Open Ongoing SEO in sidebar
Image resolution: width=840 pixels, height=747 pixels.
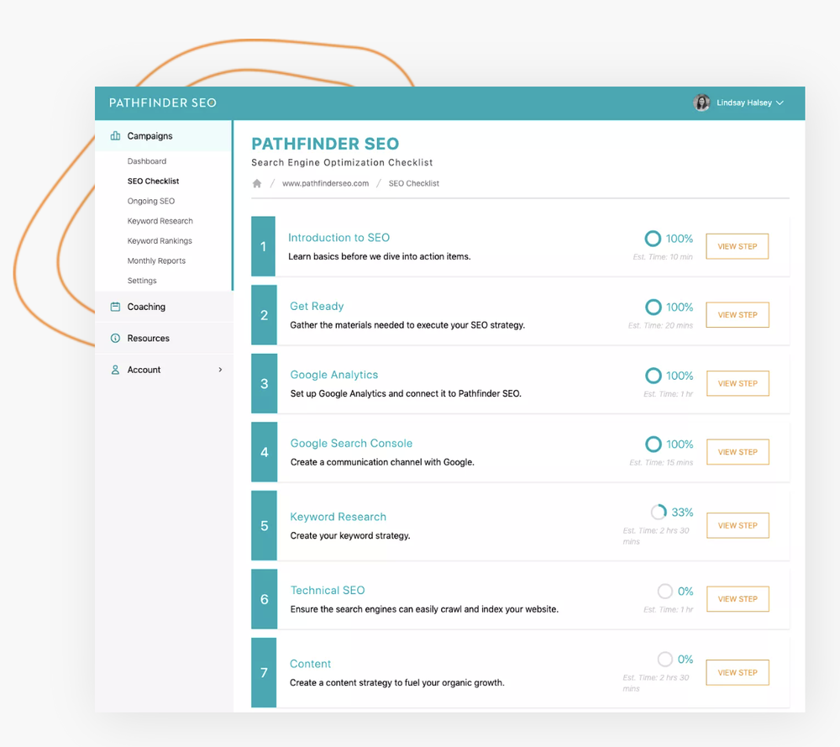[x=151, y=201]
